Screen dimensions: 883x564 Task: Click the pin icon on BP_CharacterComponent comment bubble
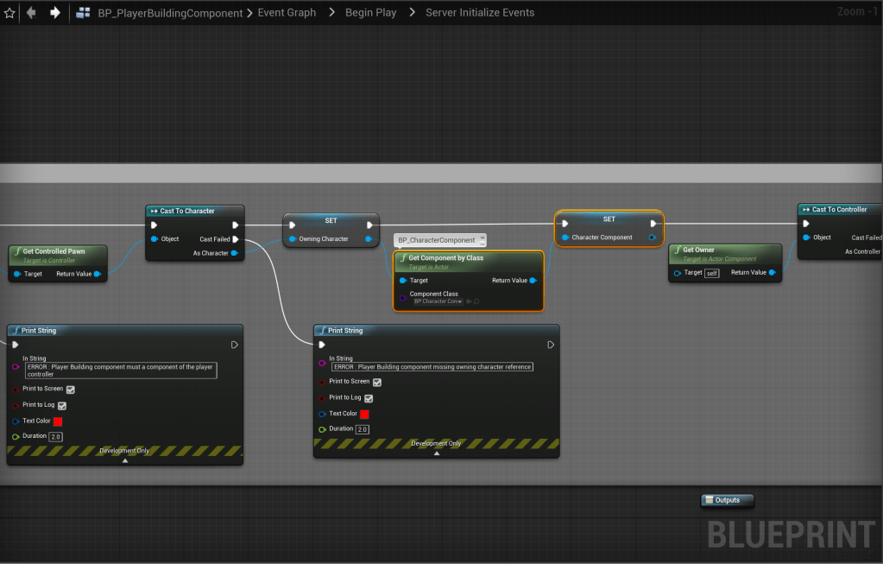pos(482,239)
